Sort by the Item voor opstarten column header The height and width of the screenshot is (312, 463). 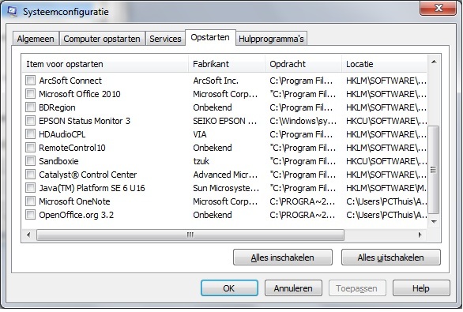click(x=105, y=64)
